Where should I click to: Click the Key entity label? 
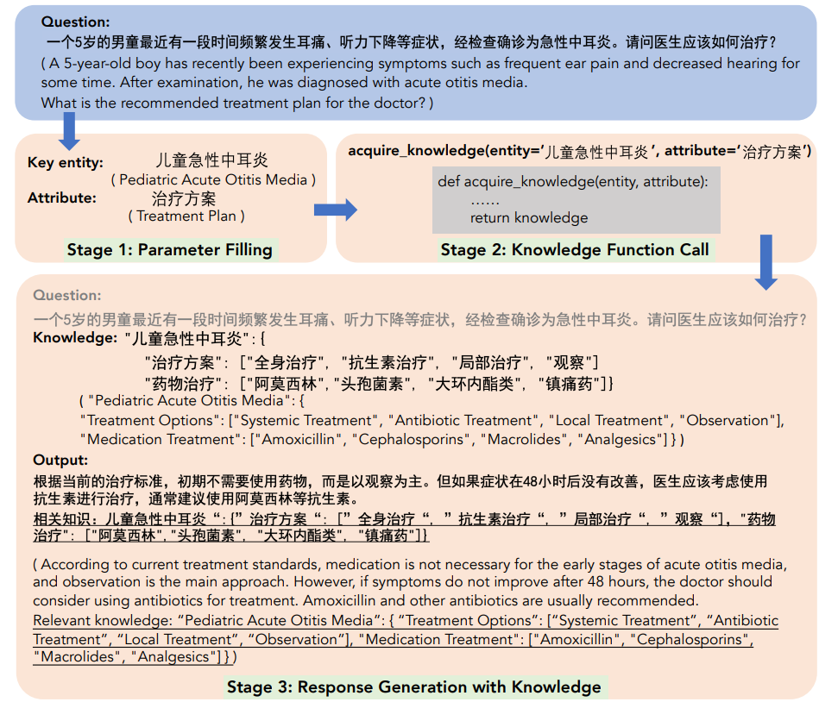coord(66,162)
